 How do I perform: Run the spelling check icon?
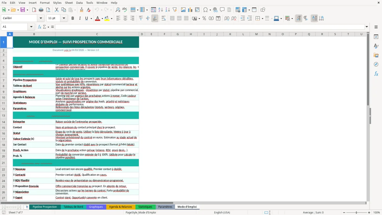coord(124,10)
